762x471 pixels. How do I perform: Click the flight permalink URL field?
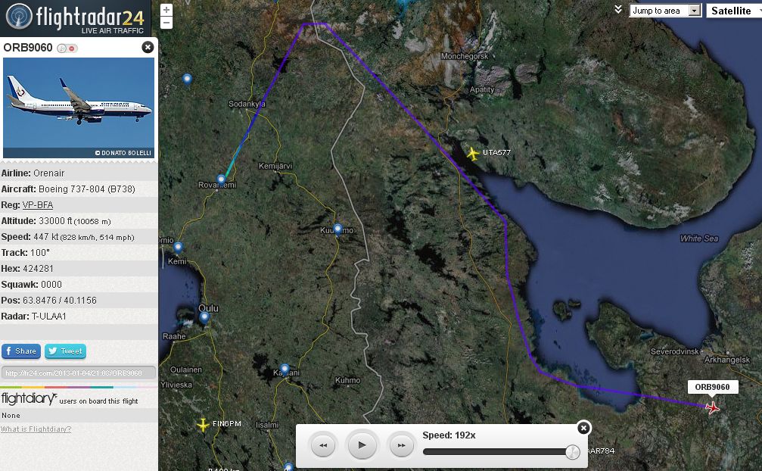[79, 373]
